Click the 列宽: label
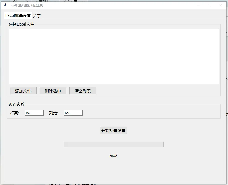The image size is (228, 185). pos(54,113)
